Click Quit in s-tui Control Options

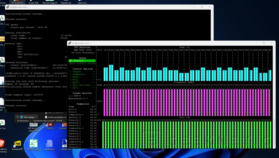82,88
